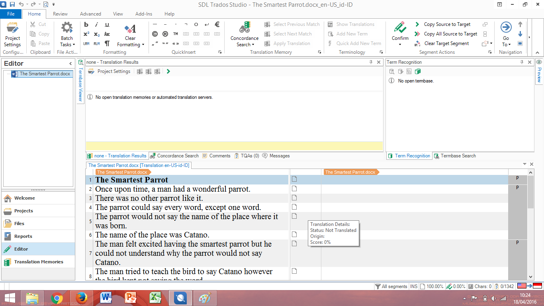
Task: Expand the Confirm dropdown arrow
Action: point(400,44)
